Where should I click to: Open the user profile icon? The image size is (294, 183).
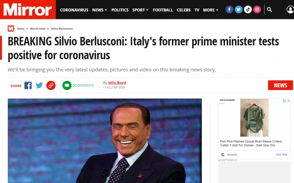(x=291, y=9)
